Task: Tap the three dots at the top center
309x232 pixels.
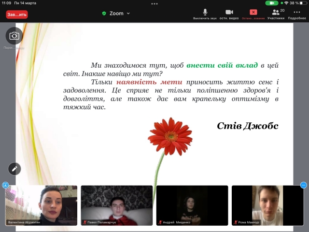Action: coord(154,4)
